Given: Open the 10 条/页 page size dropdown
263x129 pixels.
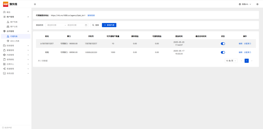Looking at the screenshot, I should (x=231, y=61).
